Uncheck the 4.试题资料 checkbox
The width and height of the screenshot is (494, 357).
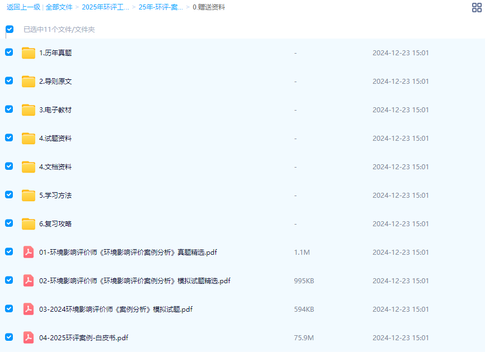(9, 138)
